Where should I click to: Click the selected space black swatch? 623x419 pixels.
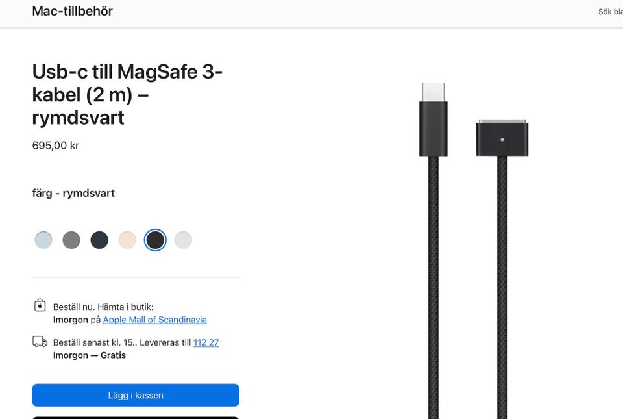pos(155,240)
